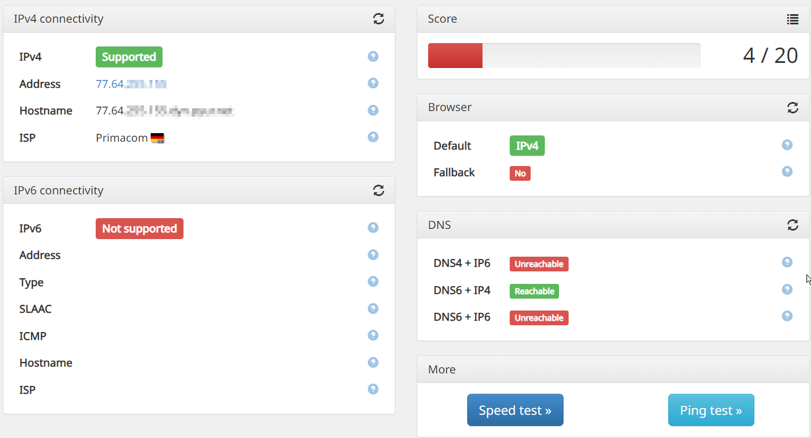Open help for Browser Fallback row
The image size is (811, 438).
point(787,171)
